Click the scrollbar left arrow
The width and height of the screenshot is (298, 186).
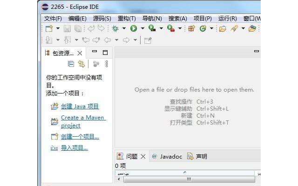point(119,179)
